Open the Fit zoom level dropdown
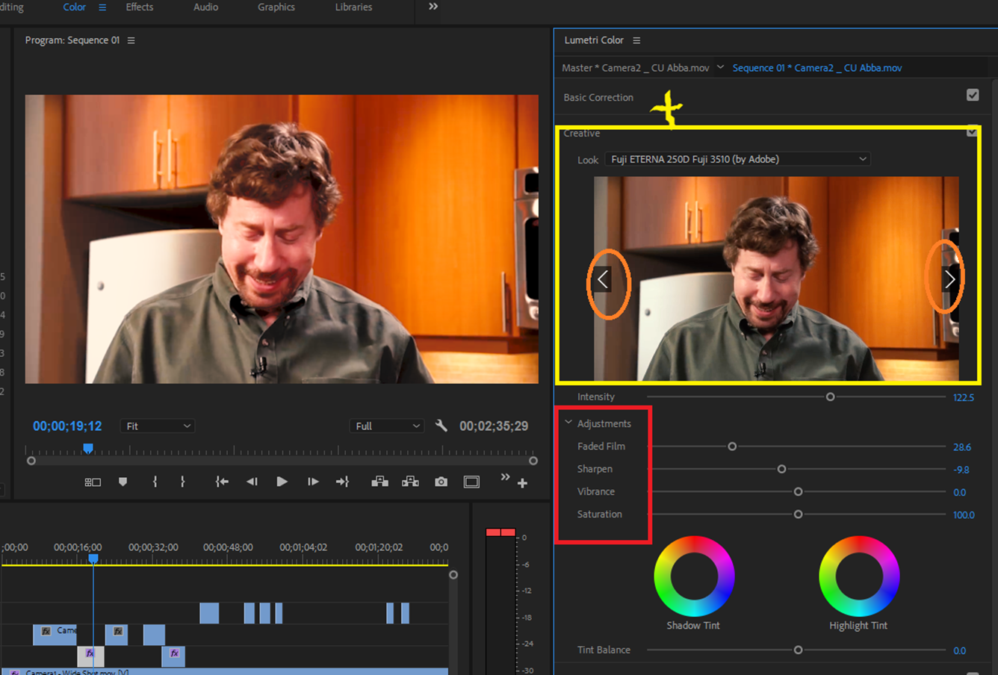Image resolution: width=998 pixels, height=675 pixels. tap(158, 426)
